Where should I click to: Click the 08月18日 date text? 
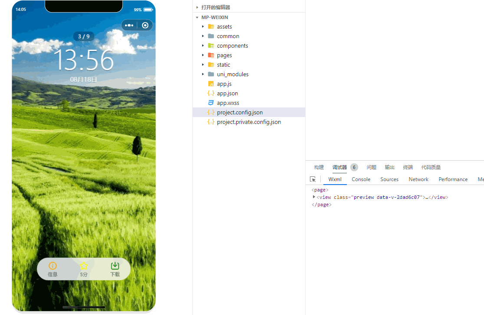pyautogui.click(x=84, y=80)
